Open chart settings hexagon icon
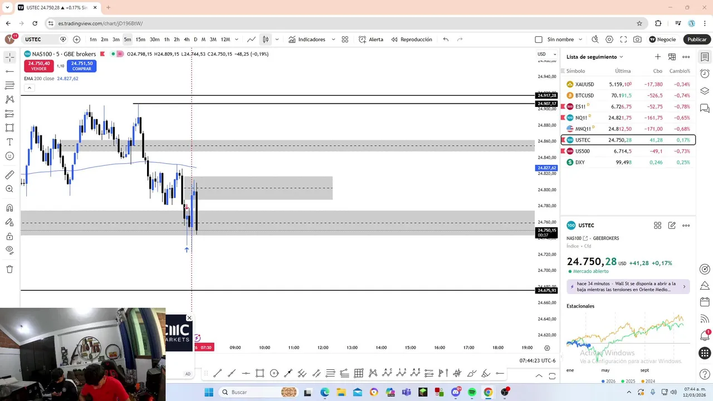 coord(609,40)
